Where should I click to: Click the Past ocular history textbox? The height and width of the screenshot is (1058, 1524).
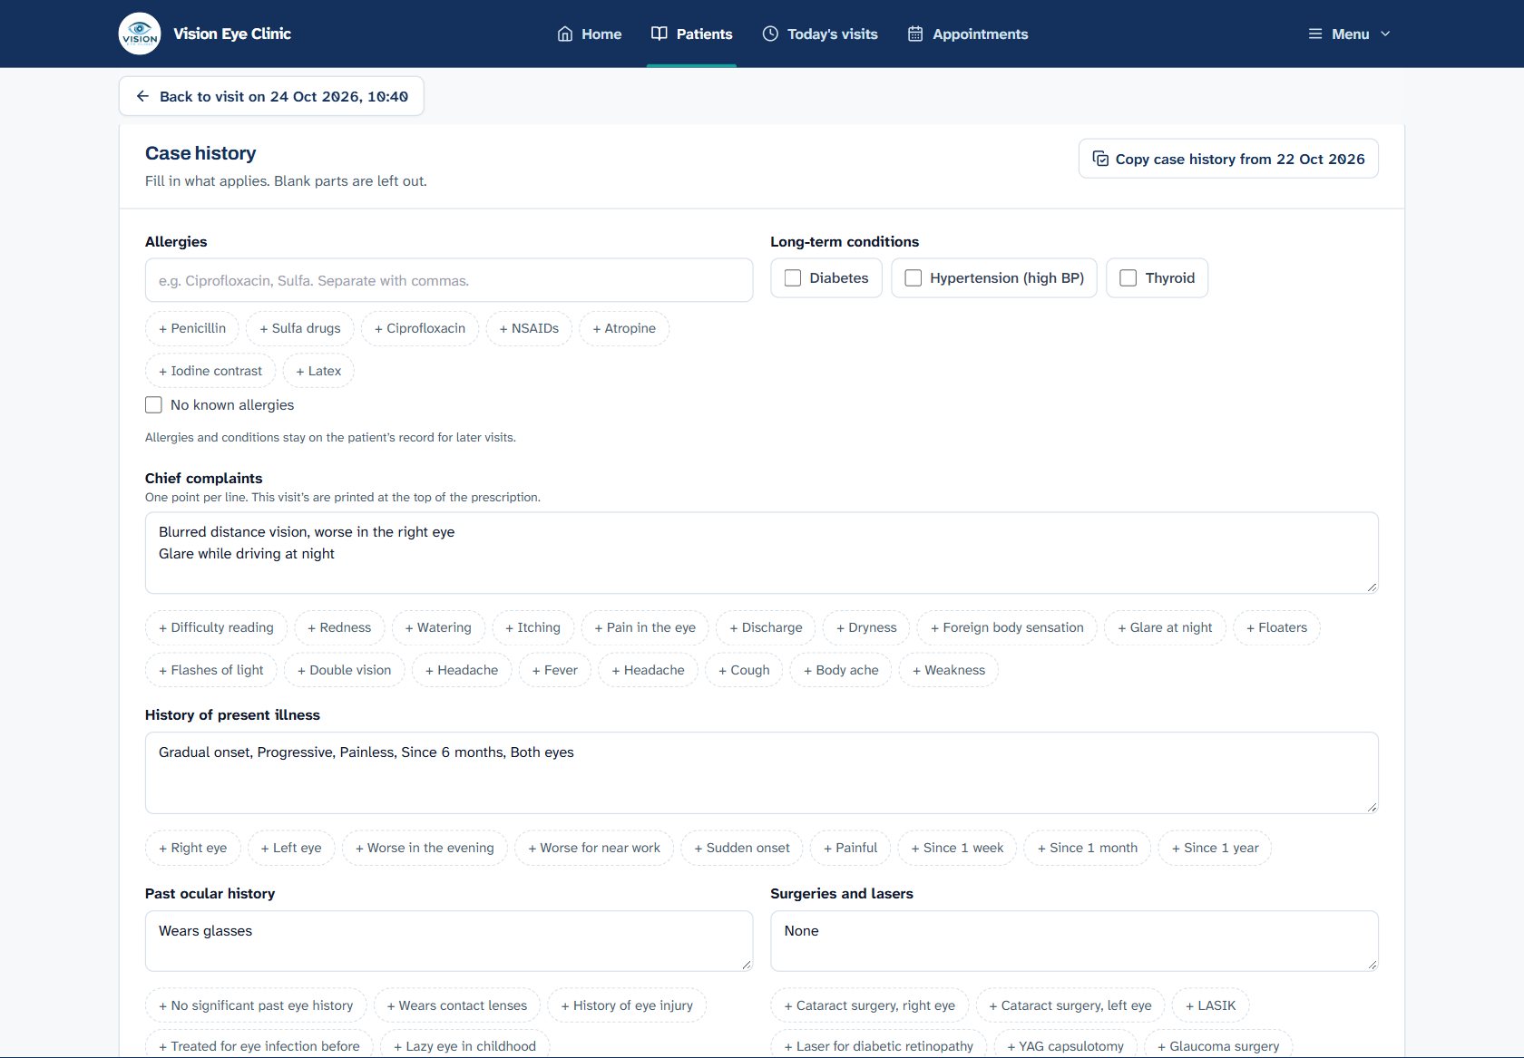(449, 941)
